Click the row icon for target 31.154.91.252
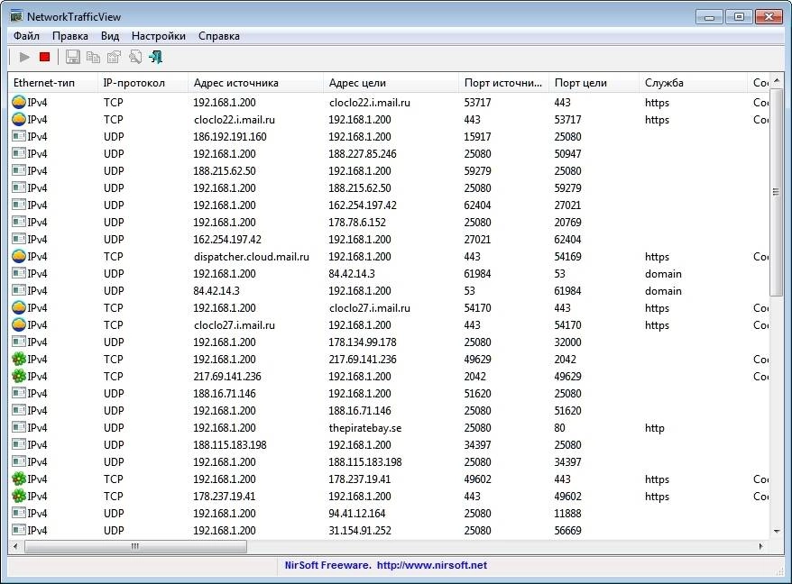 [x=19, y=530]
